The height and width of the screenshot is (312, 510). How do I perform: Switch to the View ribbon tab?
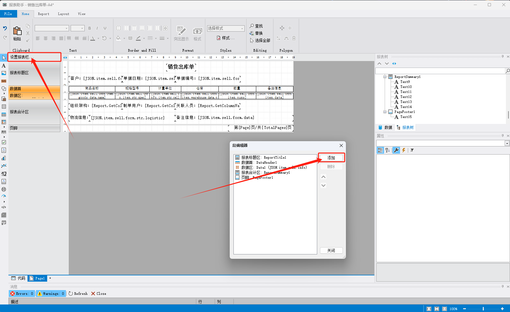(82, 14)
